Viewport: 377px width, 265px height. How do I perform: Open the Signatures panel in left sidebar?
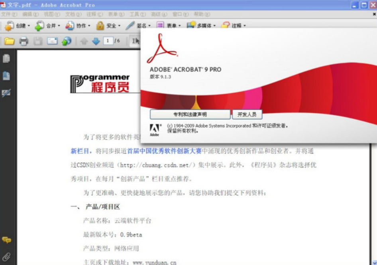[6, 93]
